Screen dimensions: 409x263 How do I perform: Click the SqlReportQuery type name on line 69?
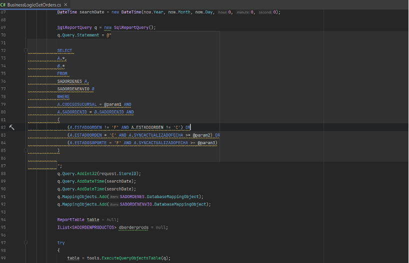(x=74, y=27)
